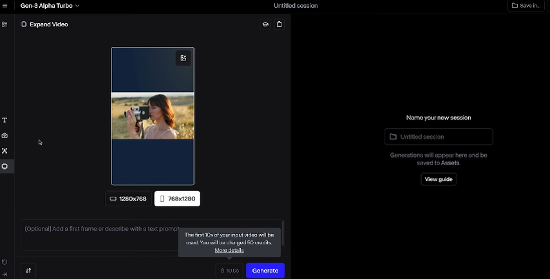Viewport: 550px width, 279px height.
Task: Open the settings sliders icon
Action: pyautogui.click(x=28, y=270)
